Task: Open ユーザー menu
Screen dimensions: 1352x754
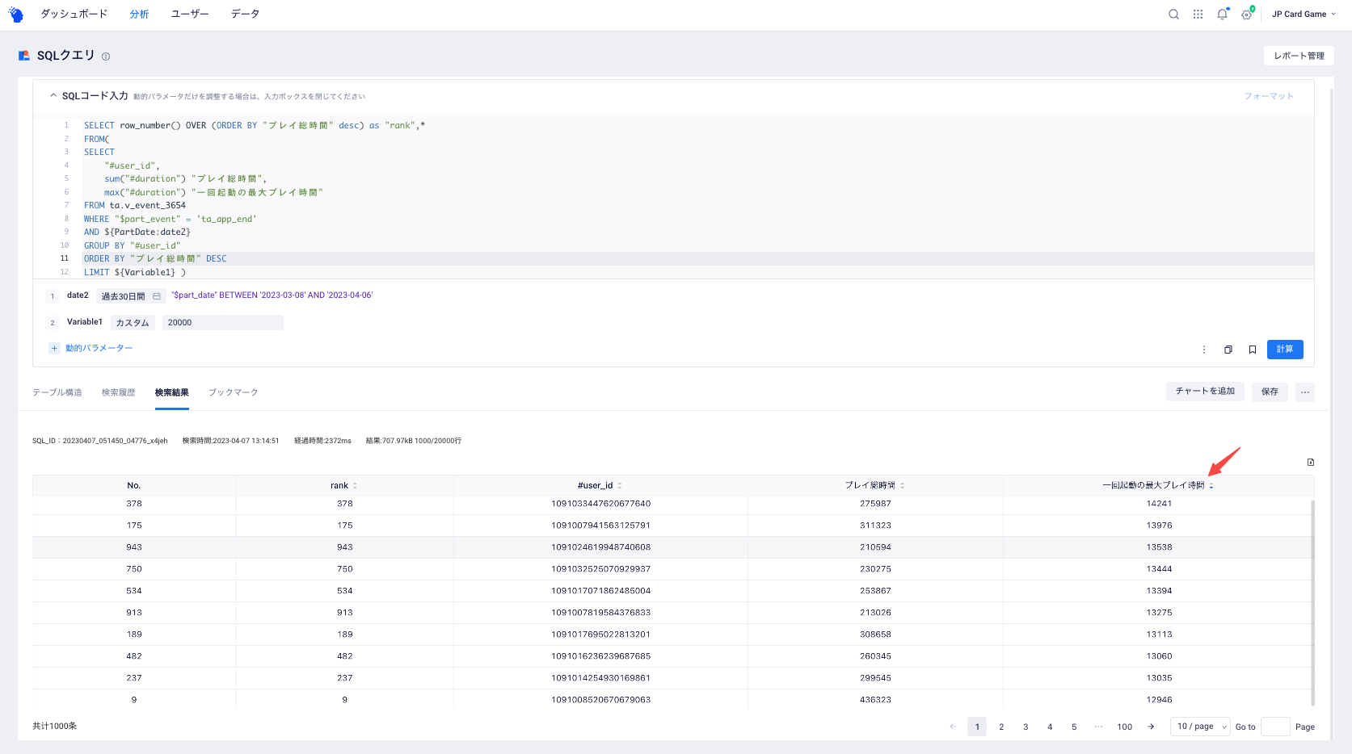Action: [x=190, y=14]
